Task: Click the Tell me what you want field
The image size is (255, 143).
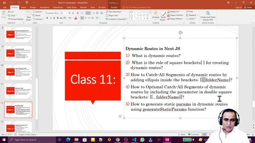Action: [137, 8]
